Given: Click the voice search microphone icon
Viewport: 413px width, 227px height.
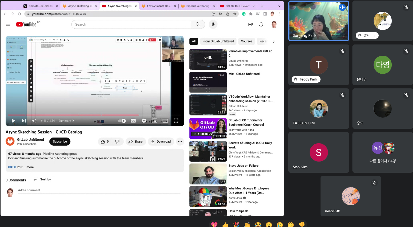Looking at the screenshot, I should (x=213, y=24).
